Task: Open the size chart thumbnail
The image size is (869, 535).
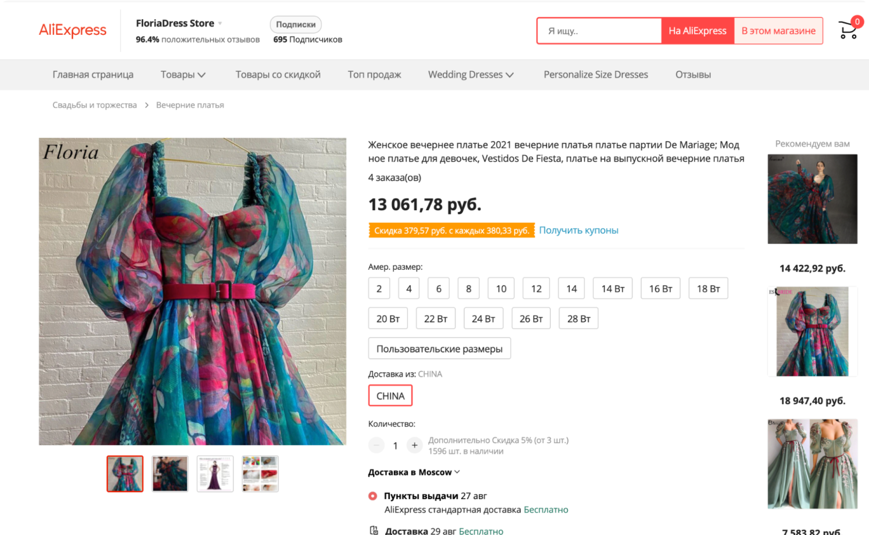Action: coord(215,474)
